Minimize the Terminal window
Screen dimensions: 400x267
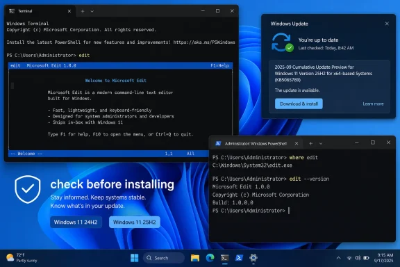pyautogui.click(x=203, y=11)
